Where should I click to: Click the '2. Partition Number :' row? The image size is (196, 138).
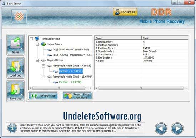tap(141, 45)
